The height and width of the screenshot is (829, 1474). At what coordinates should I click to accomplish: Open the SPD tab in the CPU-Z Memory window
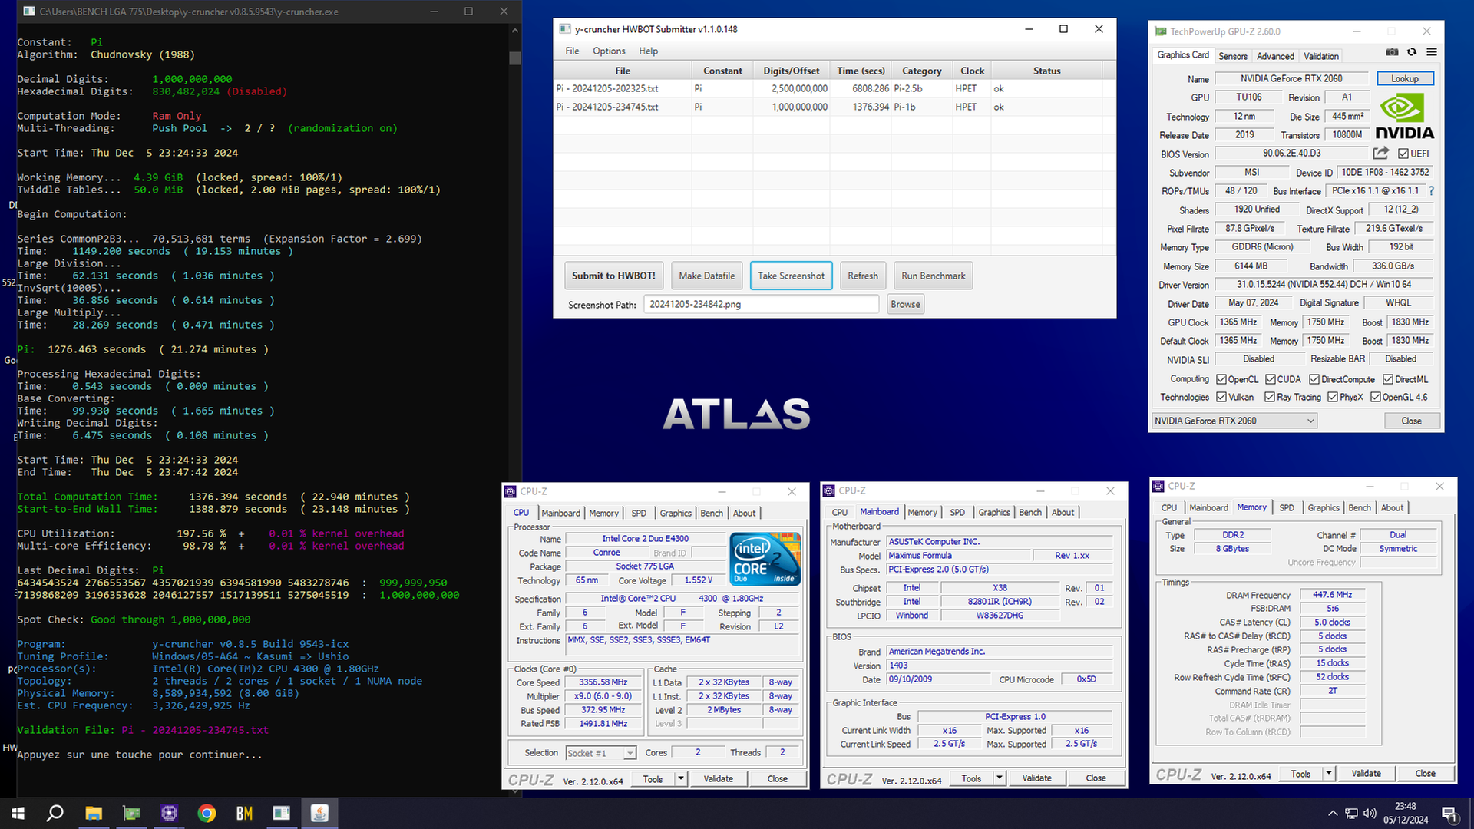pyautogui.click(x=1287, y=507)
